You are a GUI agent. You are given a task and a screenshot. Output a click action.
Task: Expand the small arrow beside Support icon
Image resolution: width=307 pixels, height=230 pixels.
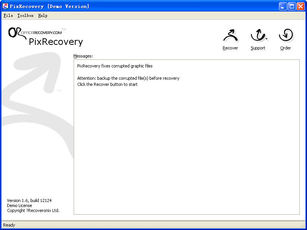pyautogui.click(x=266, y=39)
